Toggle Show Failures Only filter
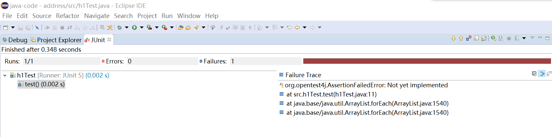Screen dimensions: 552x137 click(469, 38)
